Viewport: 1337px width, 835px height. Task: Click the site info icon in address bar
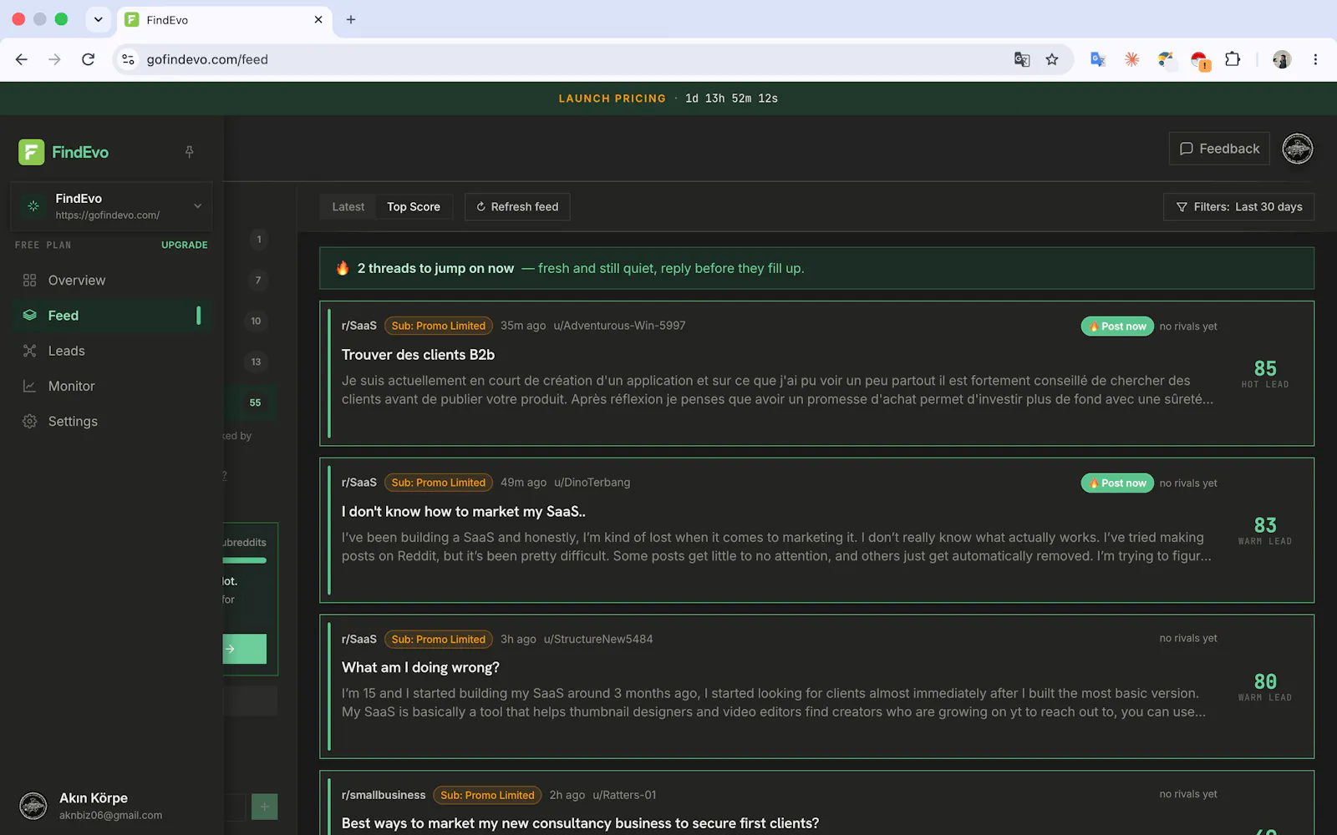[128, 59]
